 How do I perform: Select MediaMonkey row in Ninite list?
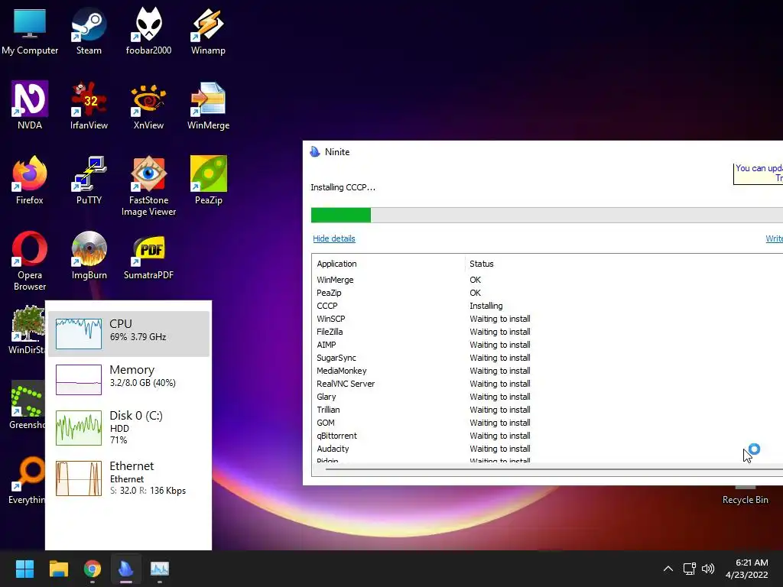tap(547, 371)
